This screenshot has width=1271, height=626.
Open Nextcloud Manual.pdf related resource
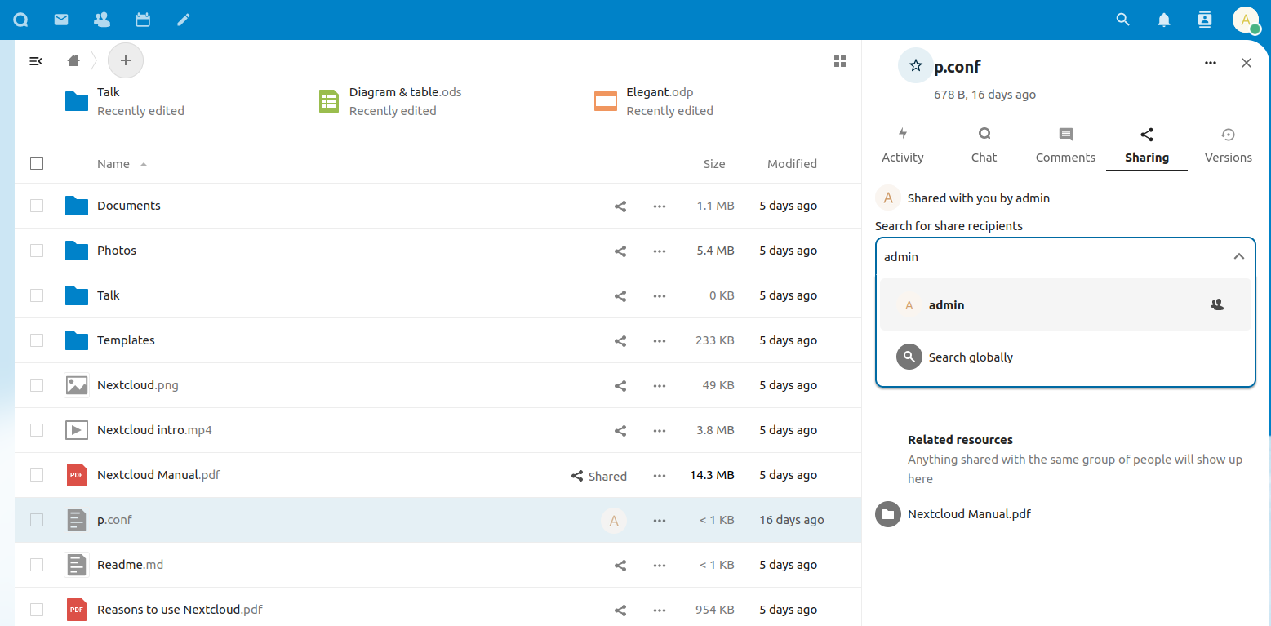969,514
